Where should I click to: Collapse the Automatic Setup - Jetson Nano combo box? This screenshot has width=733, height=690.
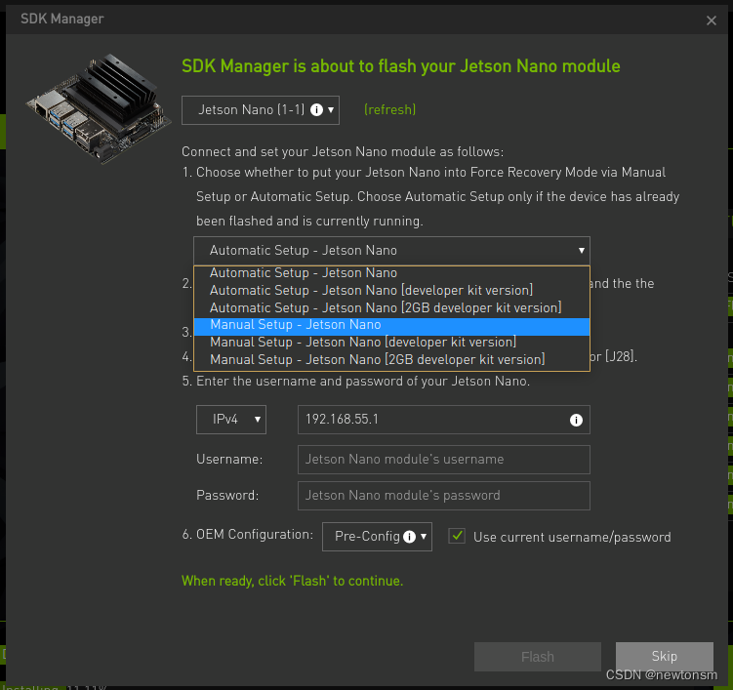(x=391, y=251)
